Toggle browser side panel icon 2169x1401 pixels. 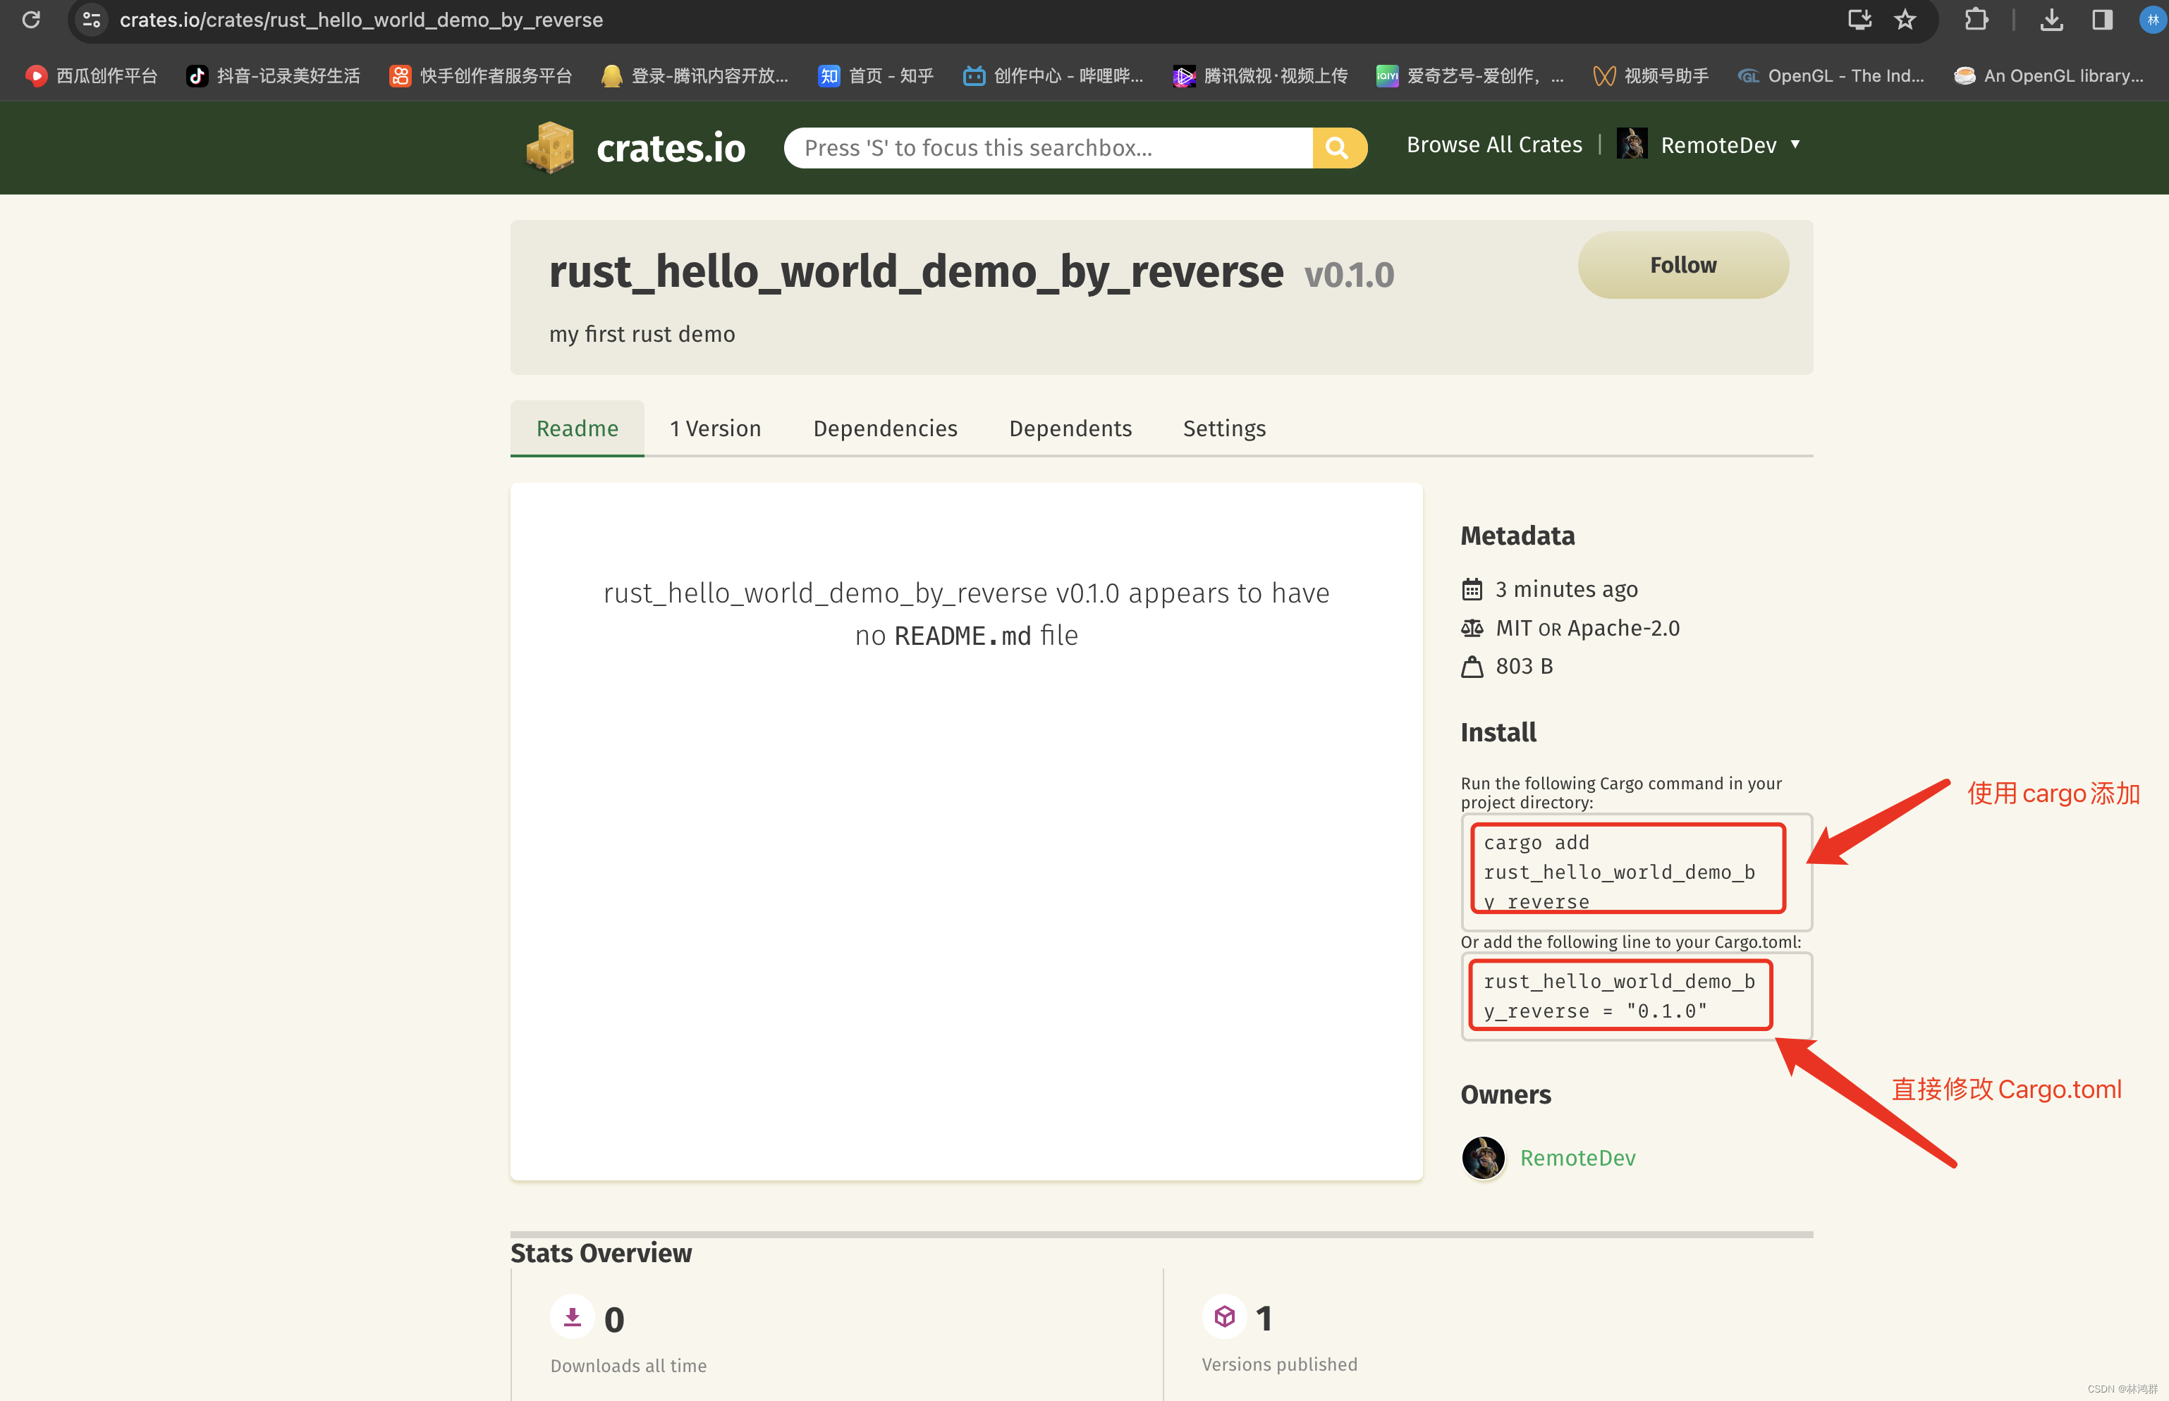click(2103, 19)
